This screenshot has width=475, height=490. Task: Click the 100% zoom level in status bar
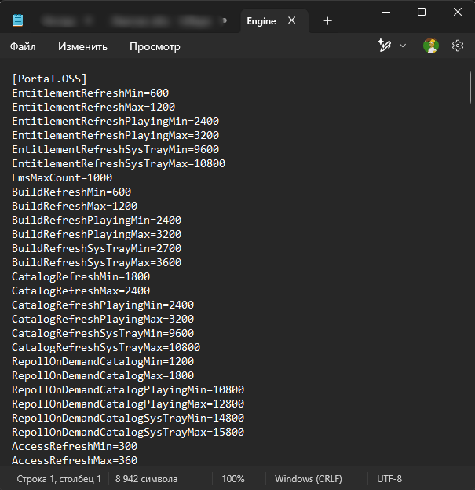coord(232,478)
